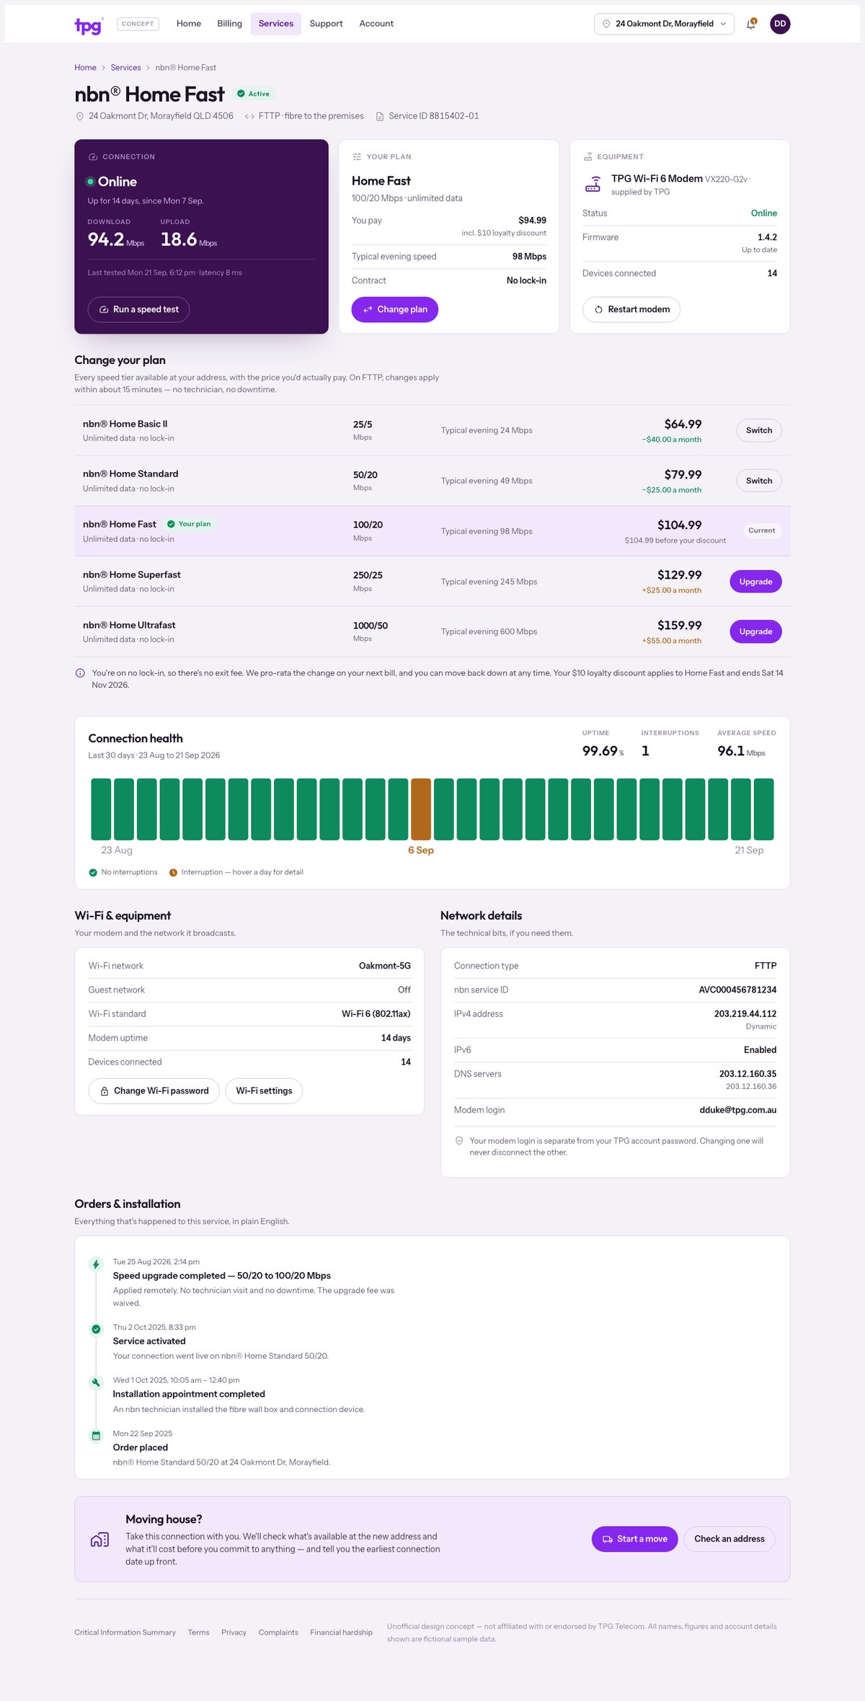Image resolution: width=865 pixels, height=1701 pixels.
Task: Click the info icon beside lock-in note
Action: point(80,673)
